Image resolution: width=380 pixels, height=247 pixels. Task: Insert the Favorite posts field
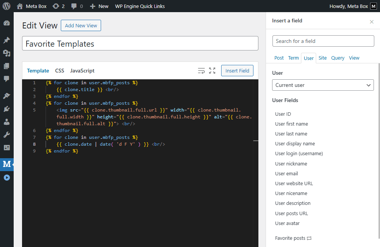(290, 238)
